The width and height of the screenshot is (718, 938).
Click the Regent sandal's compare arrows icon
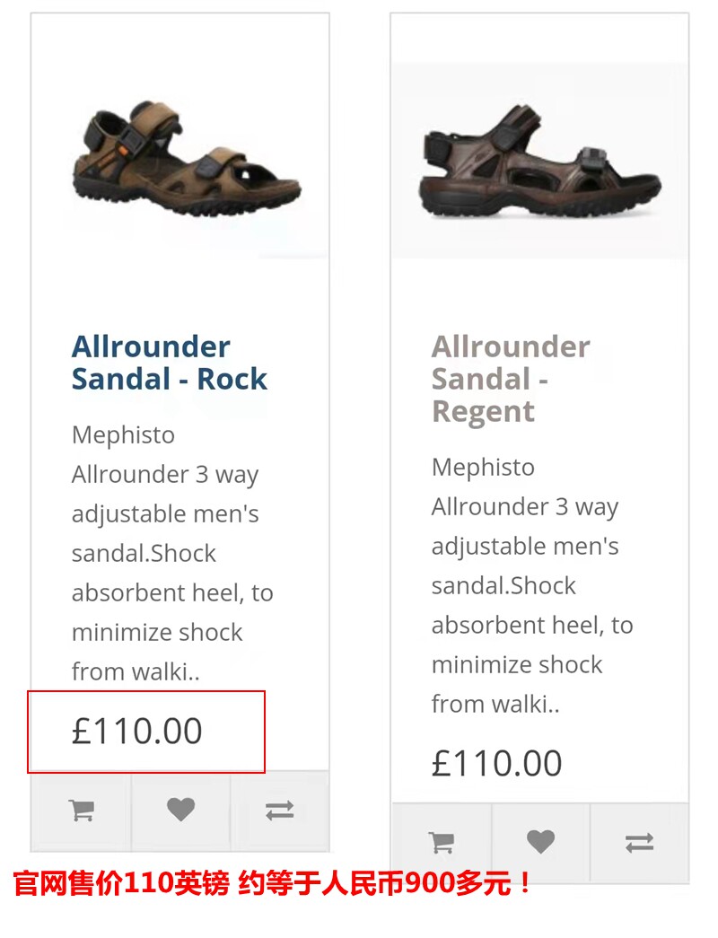(x=639, y=843)
